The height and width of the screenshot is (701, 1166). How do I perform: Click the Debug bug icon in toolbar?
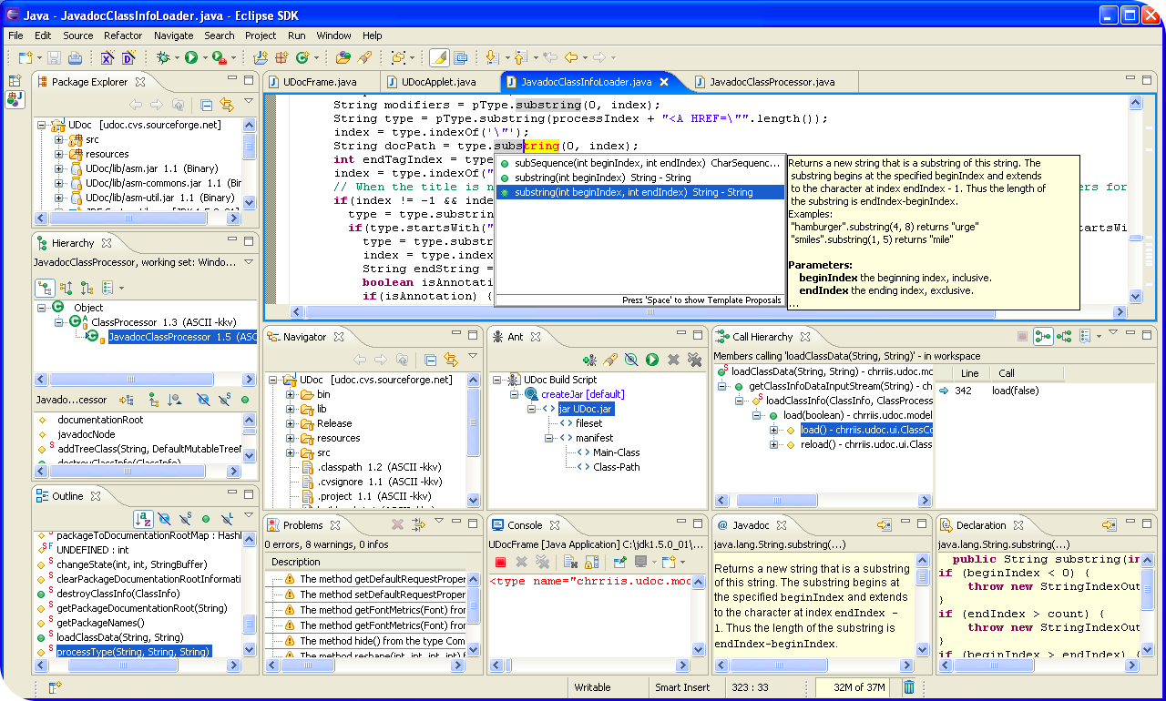(163, 57)
